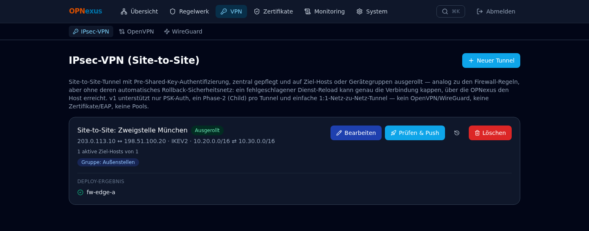This screenshot has width=589, height=231.
Task: Create a tunnel with Neuer Tunnel button
Action: (491, 61)
